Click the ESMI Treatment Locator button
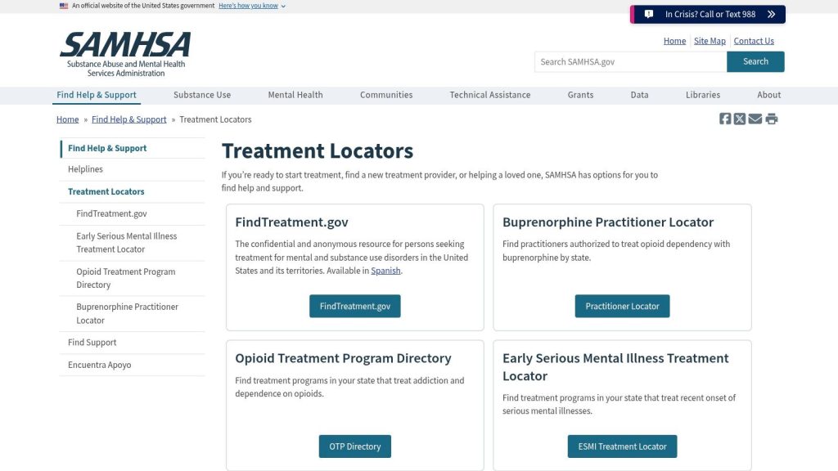The width and height of the screenshot is (838, 471). [x=622, y=446]
